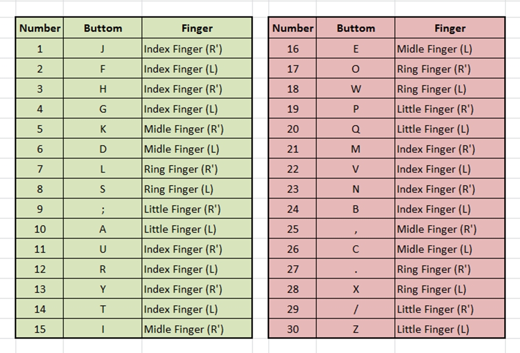Click the Finger cell in row number 9
This screenshot has width=520, height=353.
197,209
